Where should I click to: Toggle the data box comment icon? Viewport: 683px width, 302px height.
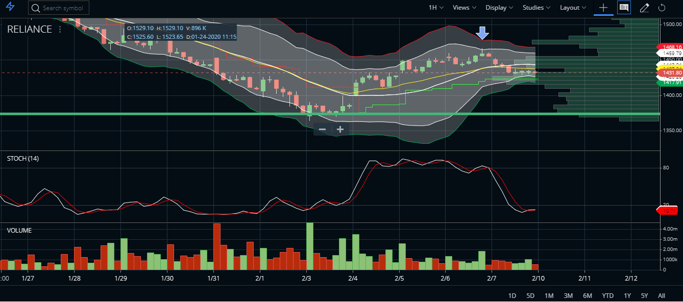[x=623, y=7]
